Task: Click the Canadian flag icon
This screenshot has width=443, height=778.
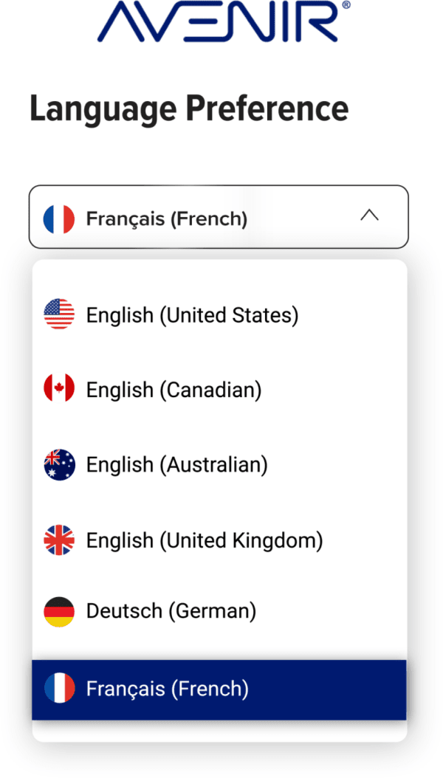Action: pyautogui.click(x=59, y=389)
